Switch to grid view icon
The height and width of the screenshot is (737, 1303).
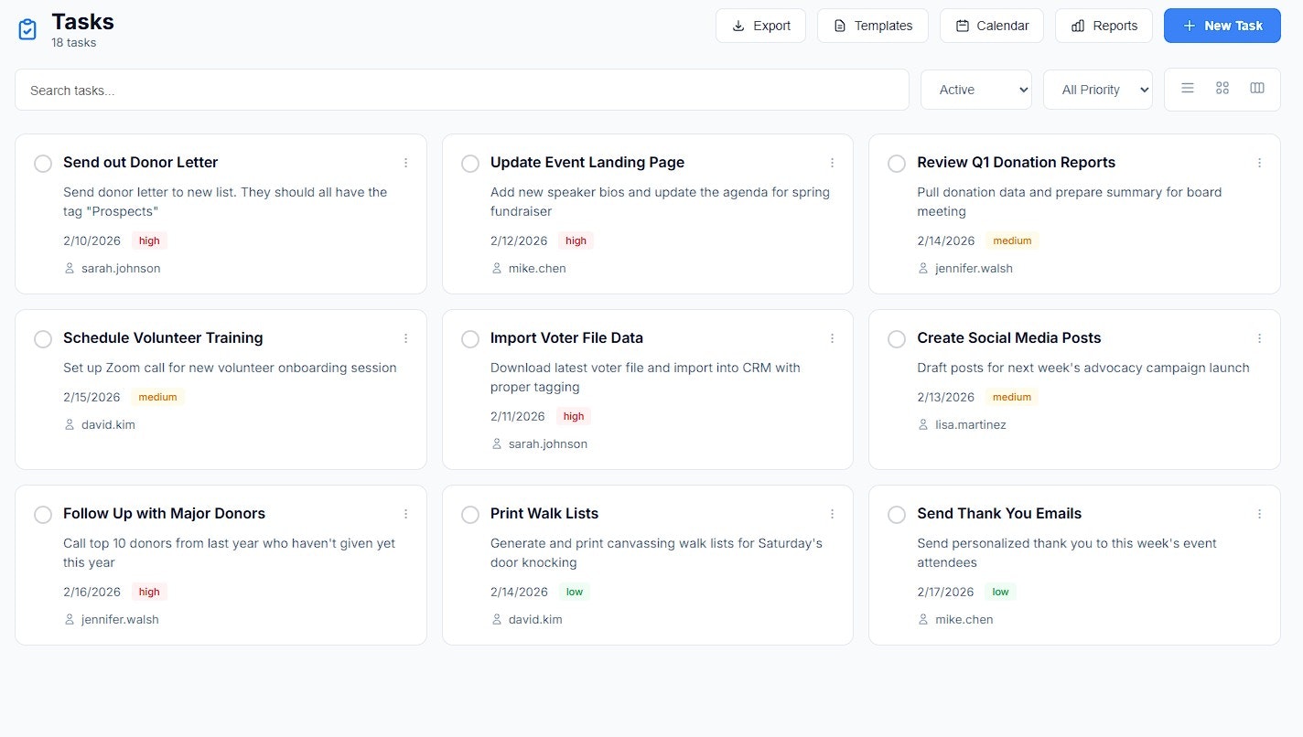coord(1222,88)
